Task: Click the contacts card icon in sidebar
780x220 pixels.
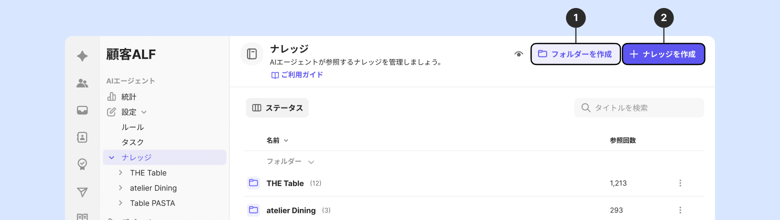Action: click(82, 137)
